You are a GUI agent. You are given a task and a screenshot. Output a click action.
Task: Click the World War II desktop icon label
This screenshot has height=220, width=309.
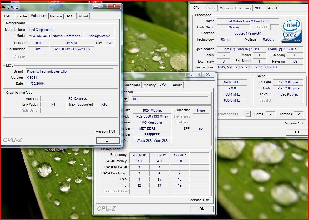55,150
